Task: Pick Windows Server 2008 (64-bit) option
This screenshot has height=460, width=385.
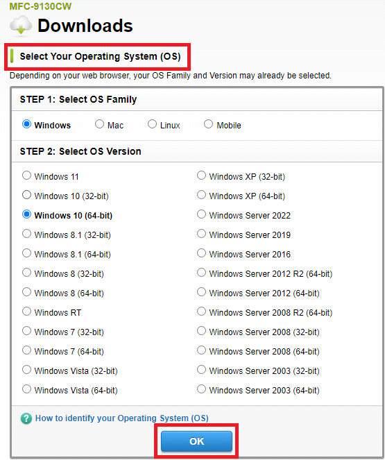Action: 201,350
